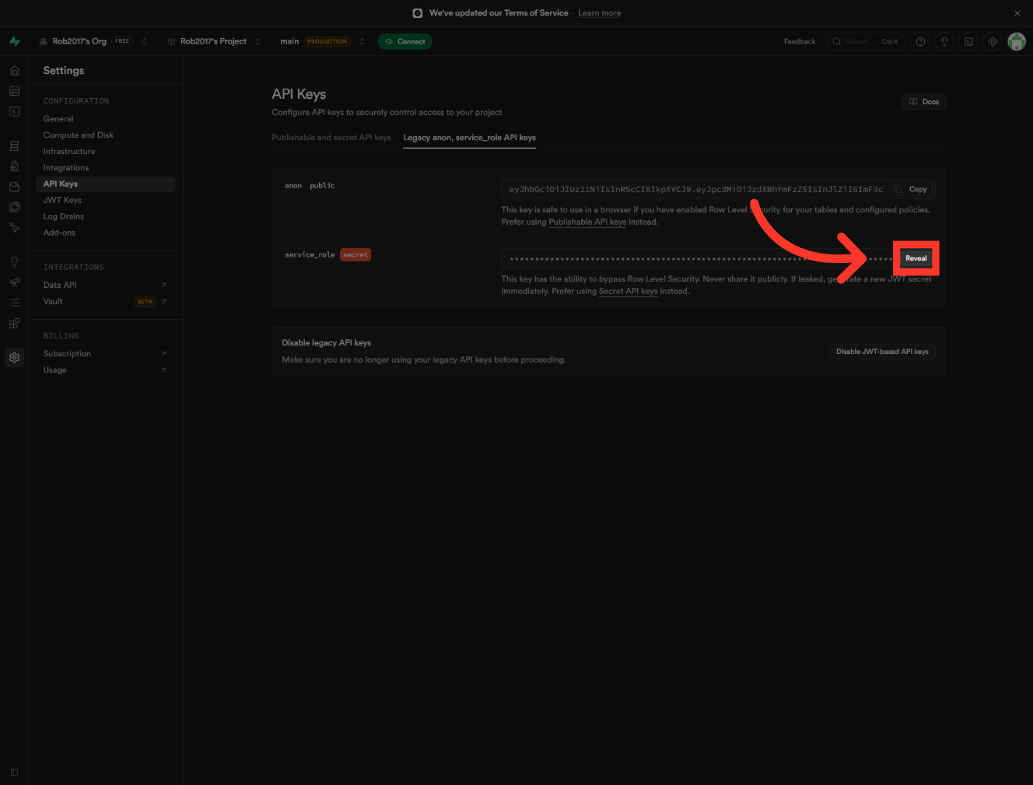Click the main branch breadcrumb
Image resolution: width=1033 pixels, height=785 pixels.
pos(289,41)
